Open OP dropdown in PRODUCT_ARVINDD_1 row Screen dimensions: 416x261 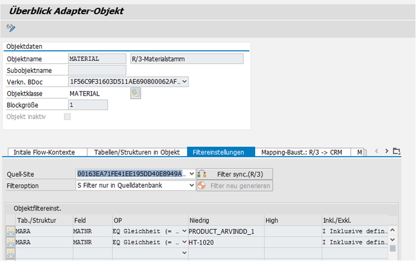point(184,231)
